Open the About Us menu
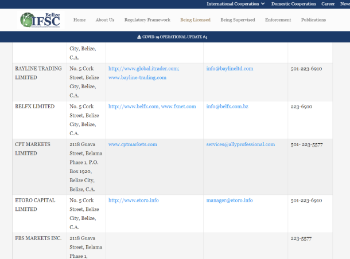The width and height of the screenshot is (350, 259). pos(105,20)
